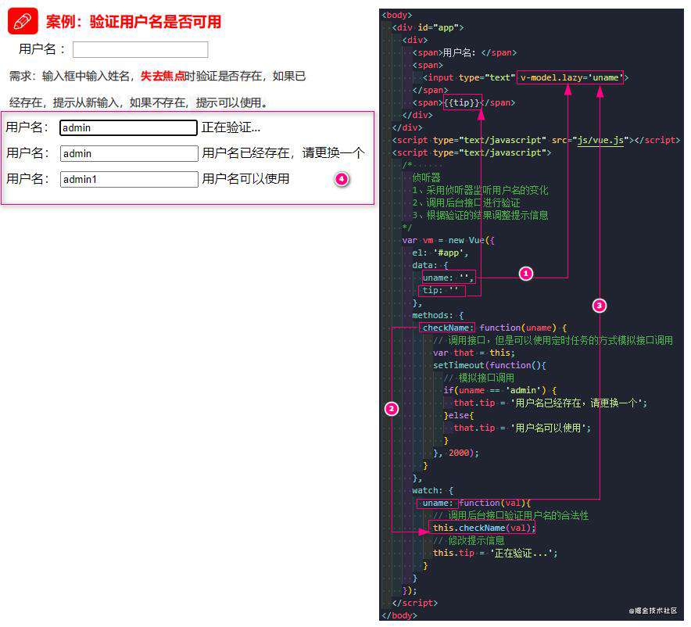This screenshot has width=691, height=627.
Task: Click the }else{ line in the code
Action: (x=458, y=415)
